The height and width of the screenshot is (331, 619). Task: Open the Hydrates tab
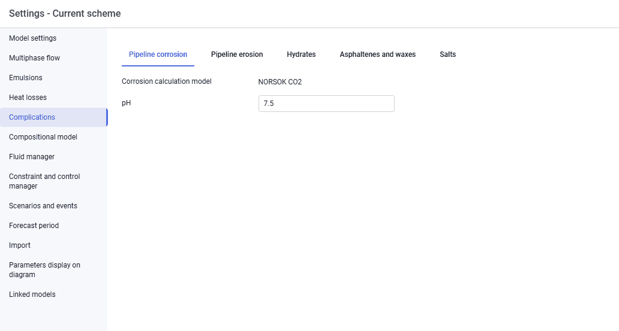[x=301, y=54]
